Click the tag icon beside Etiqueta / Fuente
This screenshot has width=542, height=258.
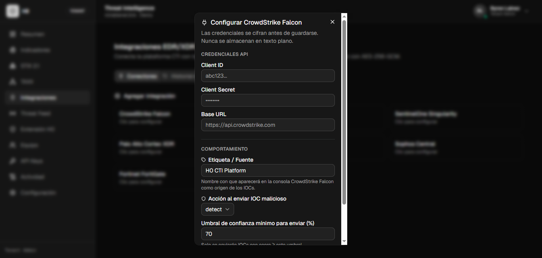point(204,160)
